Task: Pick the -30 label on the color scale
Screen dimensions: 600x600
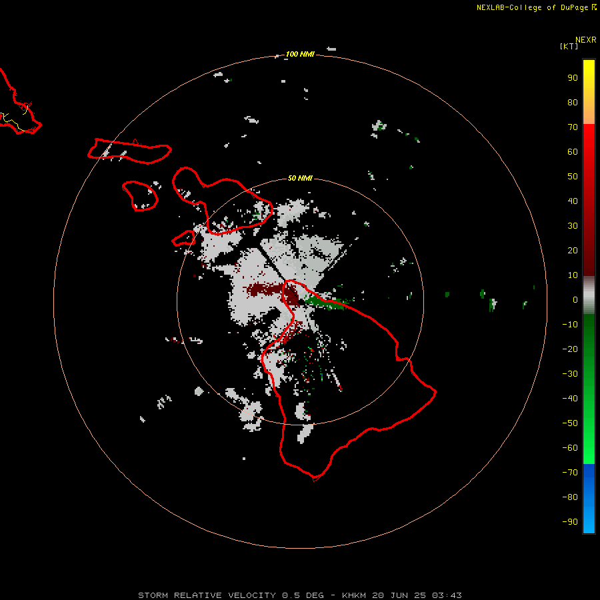Action: (x=570, y=374)
